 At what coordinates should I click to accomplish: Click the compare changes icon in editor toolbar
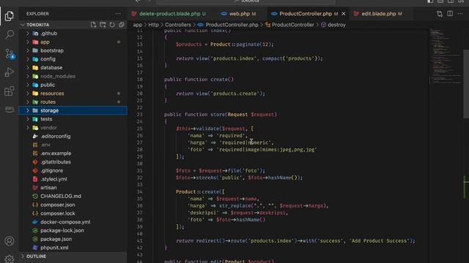click(440, 14)
